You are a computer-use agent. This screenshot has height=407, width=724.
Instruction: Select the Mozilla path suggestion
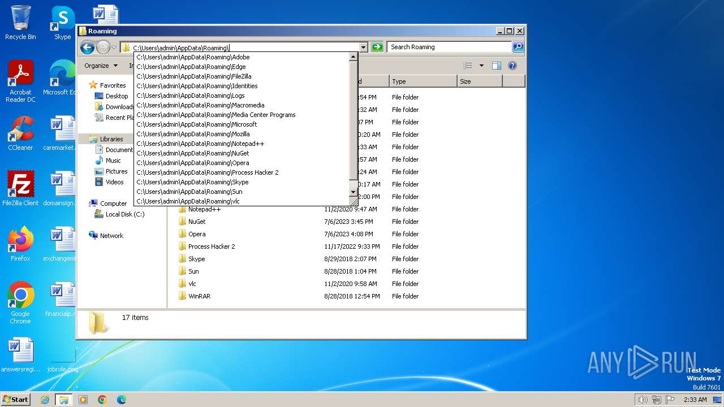[242, 134]
